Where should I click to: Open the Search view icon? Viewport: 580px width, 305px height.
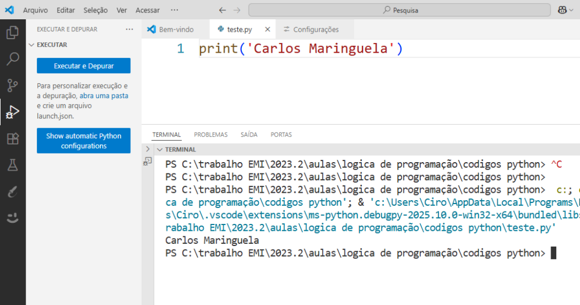[x=12, y=58]
